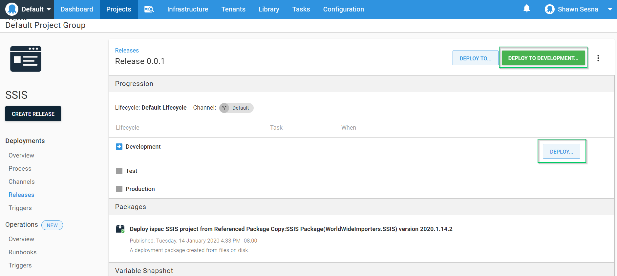The height and width of the screenshot is (276, 617).
Task: Click the project search icon in navbar
Action: tap(149, 9)
